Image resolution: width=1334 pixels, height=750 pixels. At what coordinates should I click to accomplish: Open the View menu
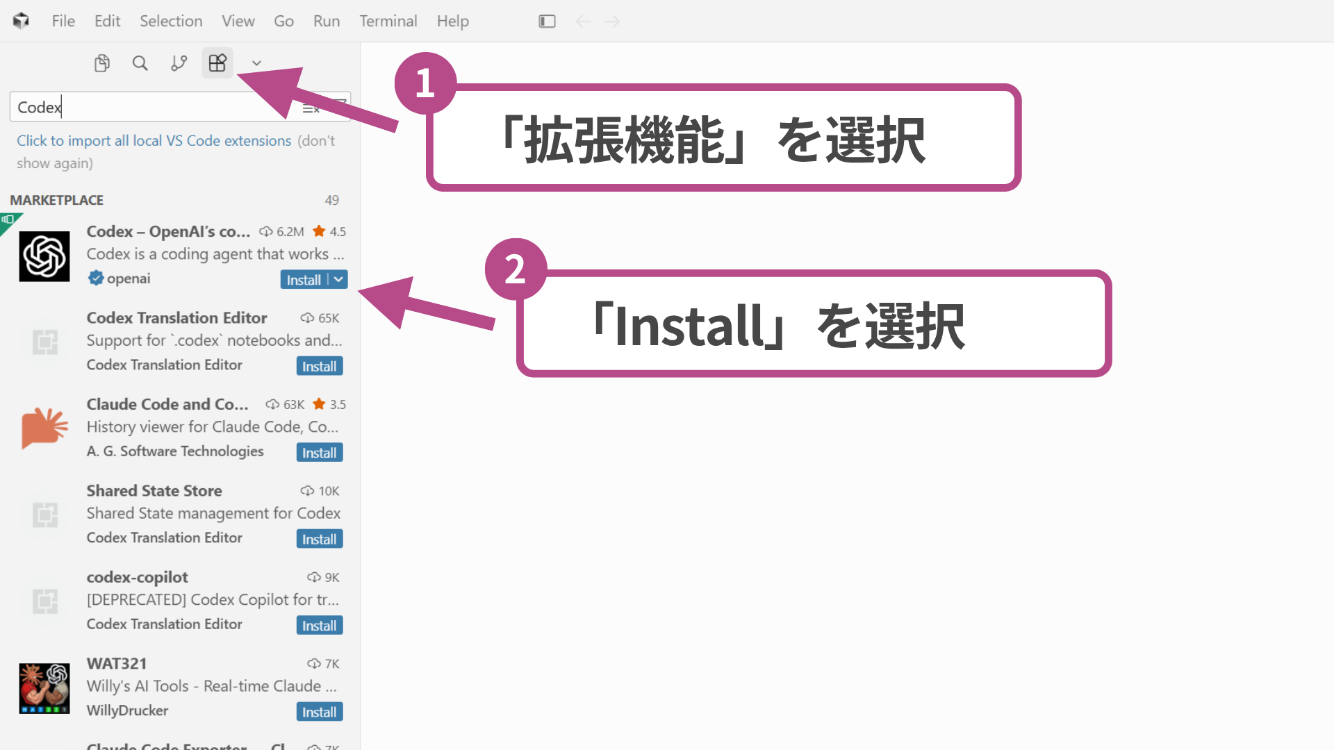click(238, 21)
